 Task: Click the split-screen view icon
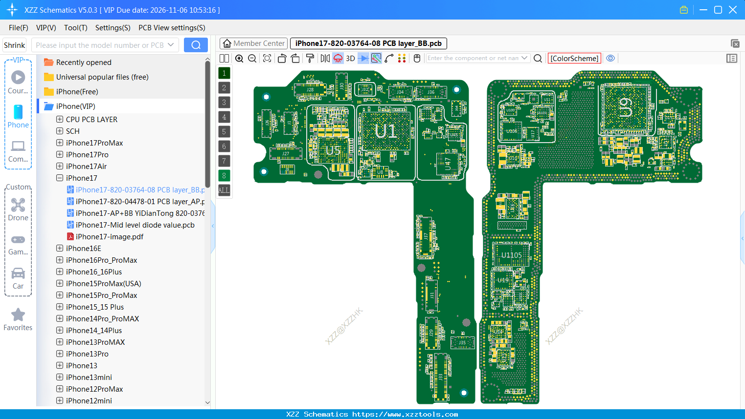(x=224, y=58)
